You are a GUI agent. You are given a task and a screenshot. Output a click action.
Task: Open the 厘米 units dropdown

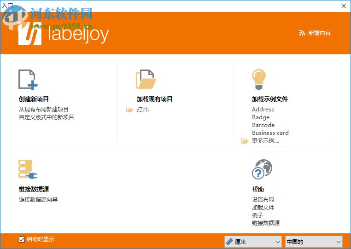(253, 242)
